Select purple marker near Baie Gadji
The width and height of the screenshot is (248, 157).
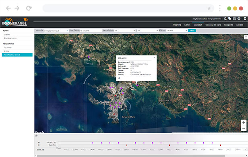pos(89,57)
